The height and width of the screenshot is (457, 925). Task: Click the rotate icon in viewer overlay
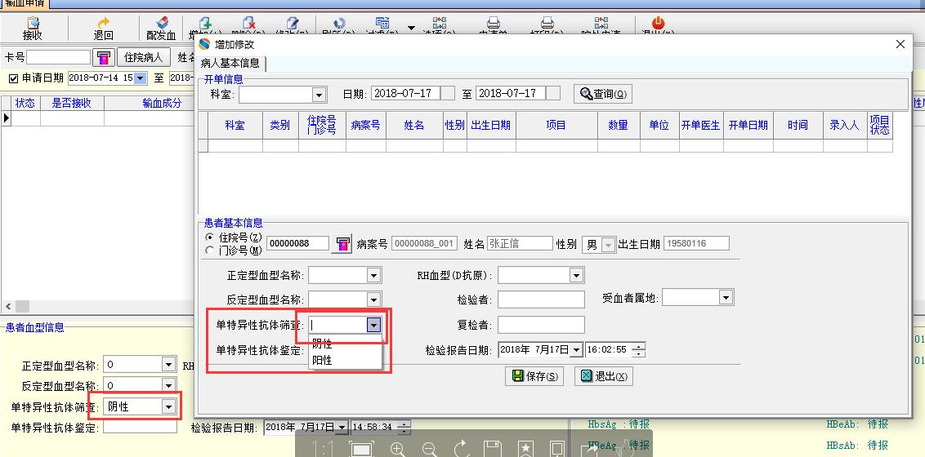462,450
